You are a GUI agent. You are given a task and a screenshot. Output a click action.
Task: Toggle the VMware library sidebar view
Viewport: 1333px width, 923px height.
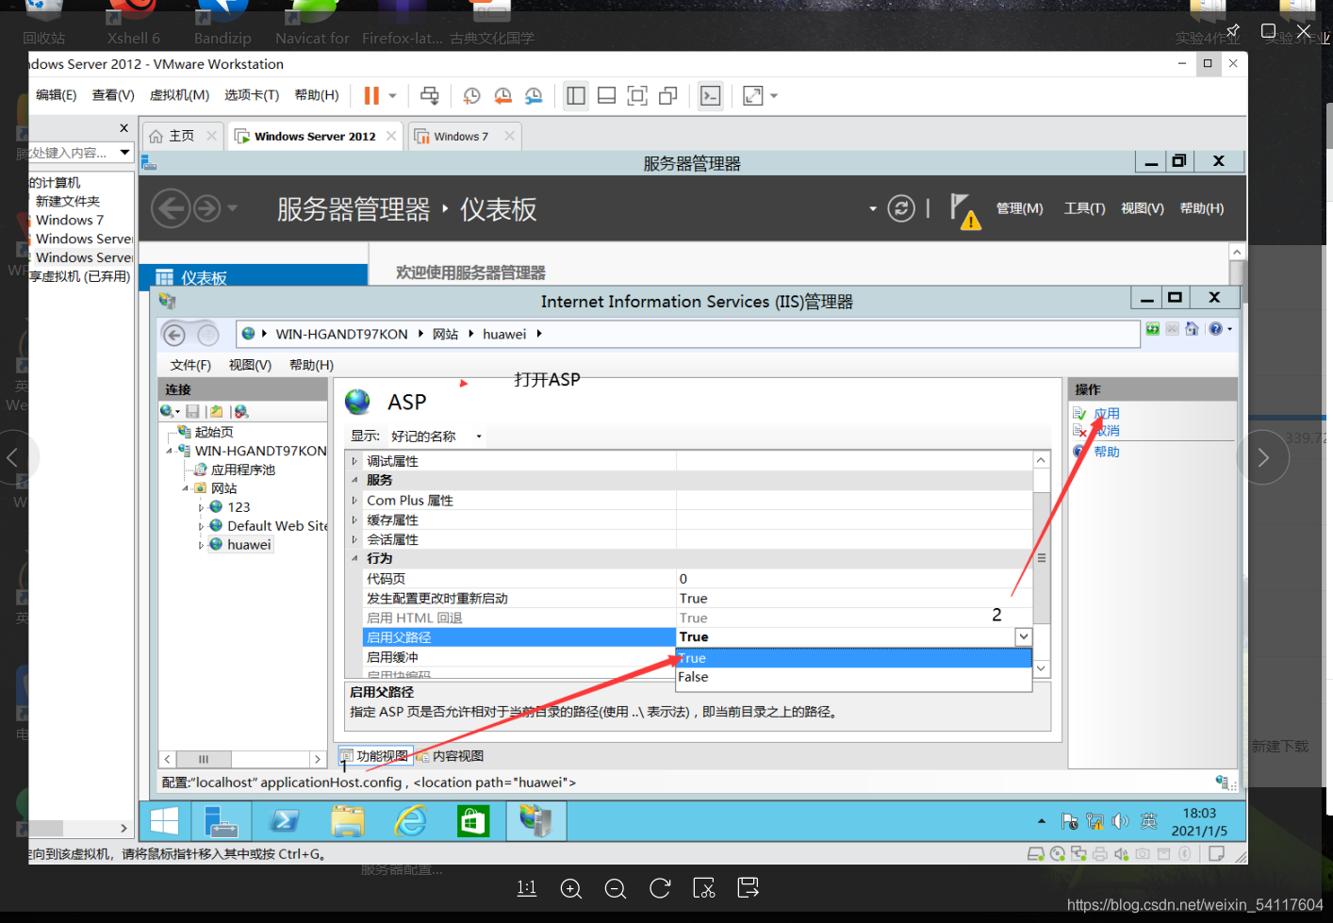[576, 95]
